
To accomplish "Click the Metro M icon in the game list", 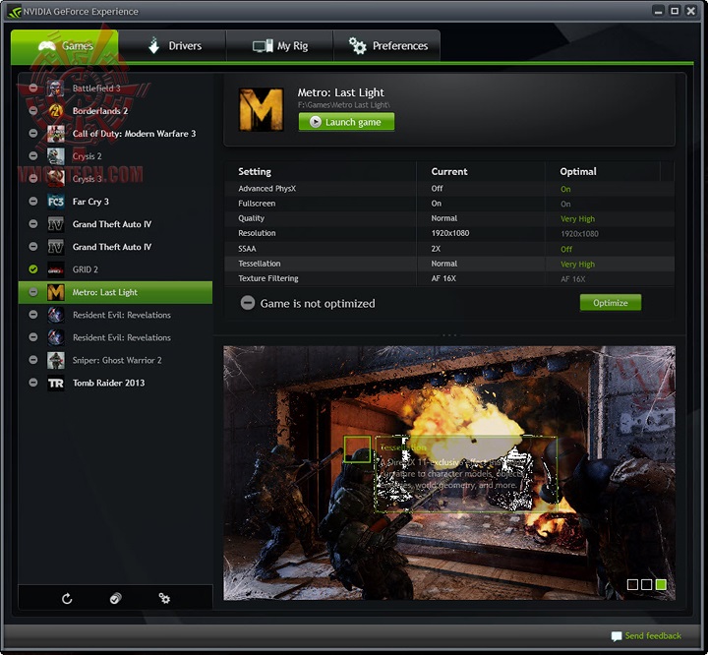I will pos(55,292).
